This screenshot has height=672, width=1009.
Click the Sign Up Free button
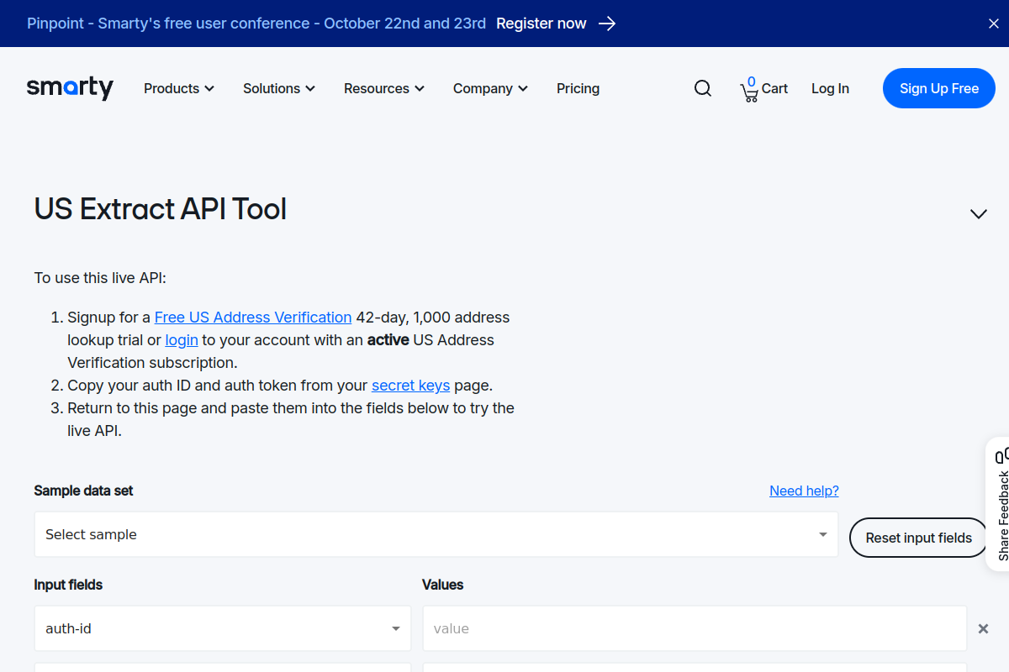[x=939, y=88]
